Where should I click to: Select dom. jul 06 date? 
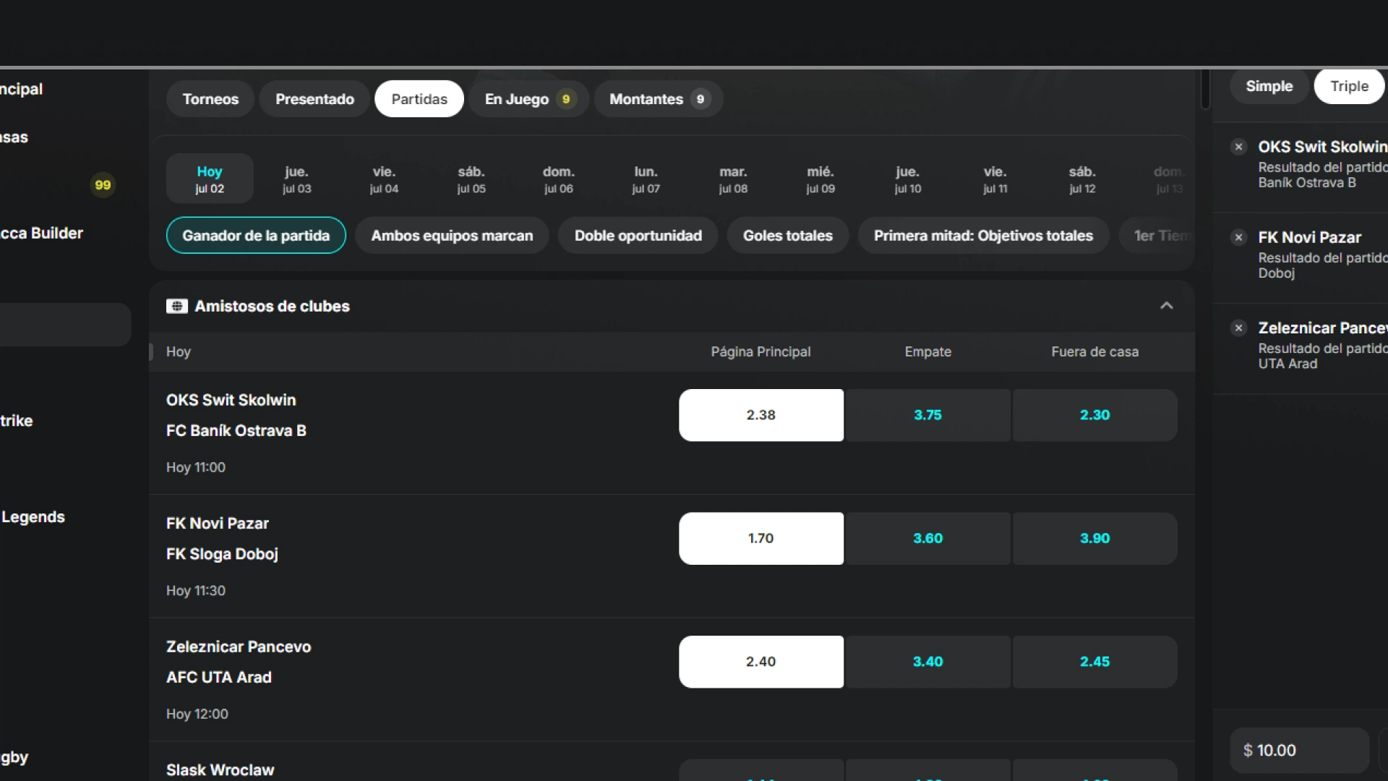click(559, 179)
